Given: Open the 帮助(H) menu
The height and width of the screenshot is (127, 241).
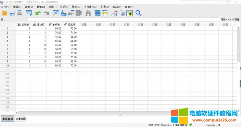Looking at the screenshot, I should (x=129, y=7).
